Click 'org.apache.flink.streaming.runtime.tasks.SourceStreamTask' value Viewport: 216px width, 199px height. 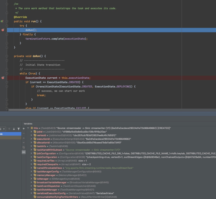(99, 168)
